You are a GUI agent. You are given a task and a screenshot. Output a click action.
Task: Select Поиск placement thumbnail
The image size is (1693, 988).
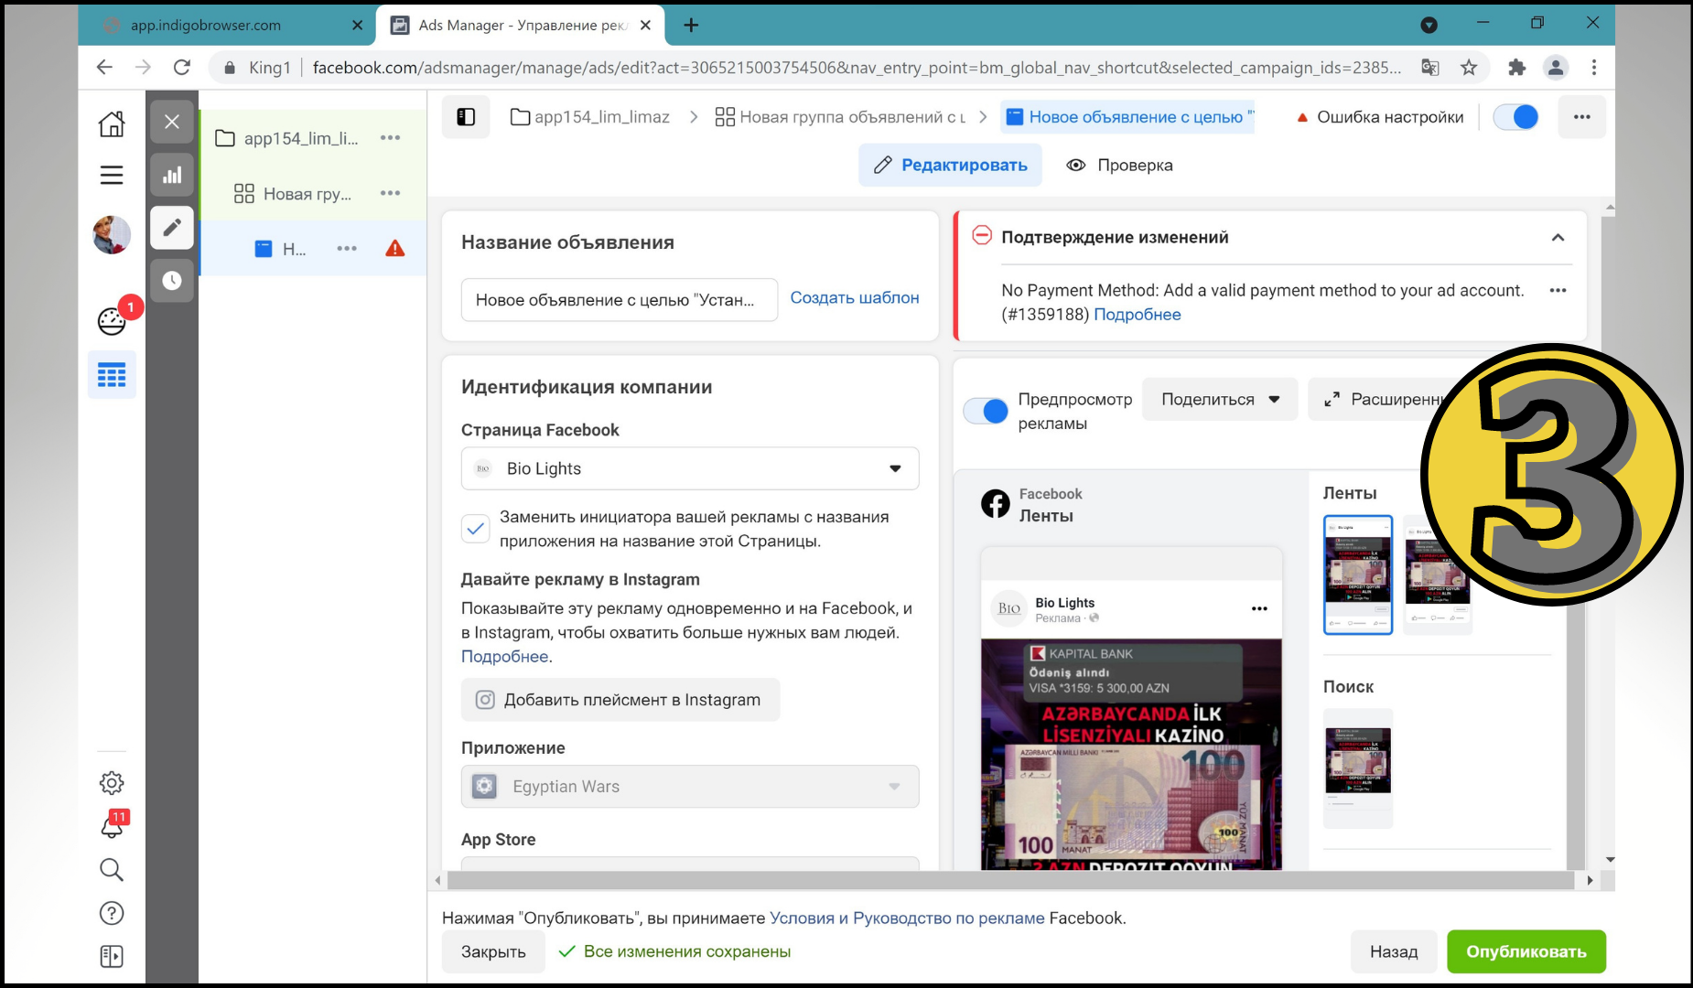tap(1358, 768)
